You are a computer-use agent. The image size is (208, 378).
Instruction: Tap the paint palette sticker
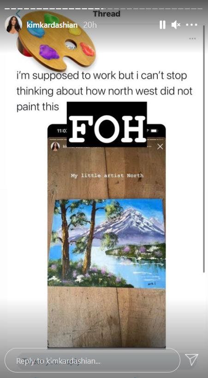pyautogui.click(x=57, y=40)
